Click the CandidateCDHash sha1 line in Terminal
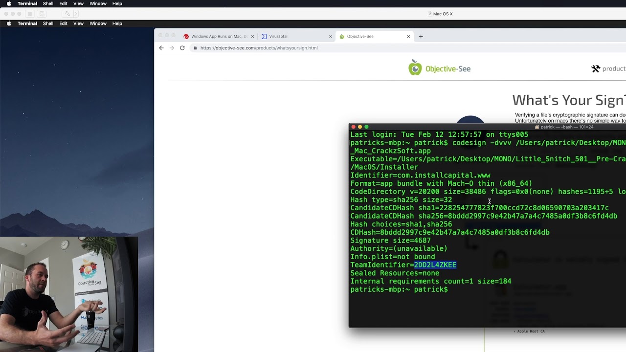Image resolution: width=626 pixels, height=352 pixels. click(479, 208)
